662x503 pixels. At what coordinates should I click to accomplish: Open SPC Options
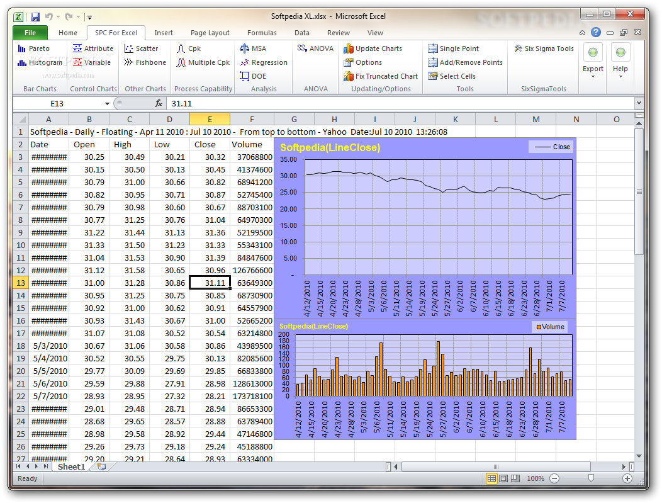(362, 62)
